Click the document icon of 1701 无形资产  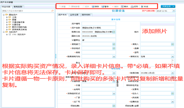10,34
